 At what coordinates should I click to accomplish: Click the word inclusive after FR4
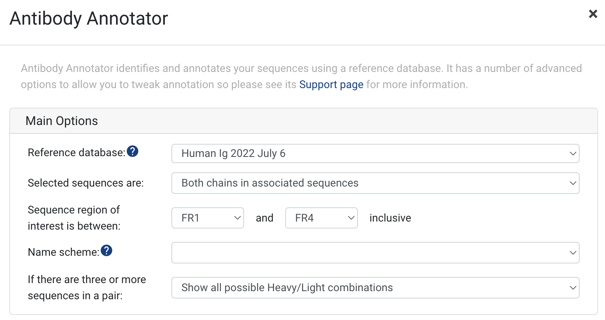click(x=390, y=218)
